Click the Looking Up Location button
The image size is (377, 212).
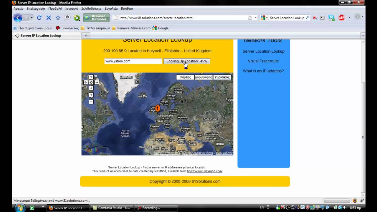pyautogui.click(x=187, y=61)
